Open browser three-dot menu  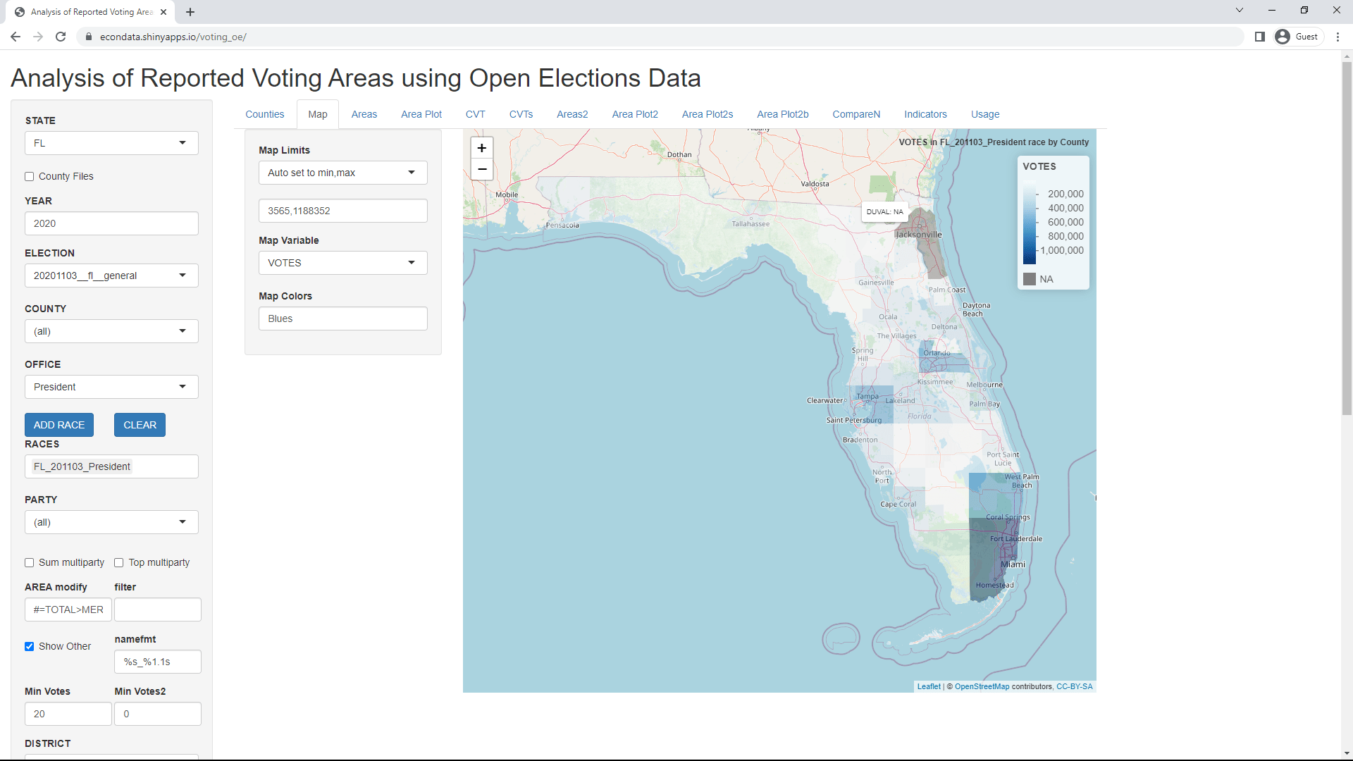tap(1337, 37)
